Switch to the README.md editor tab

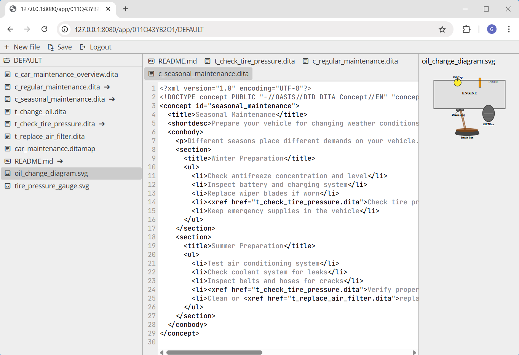point(173,61)
